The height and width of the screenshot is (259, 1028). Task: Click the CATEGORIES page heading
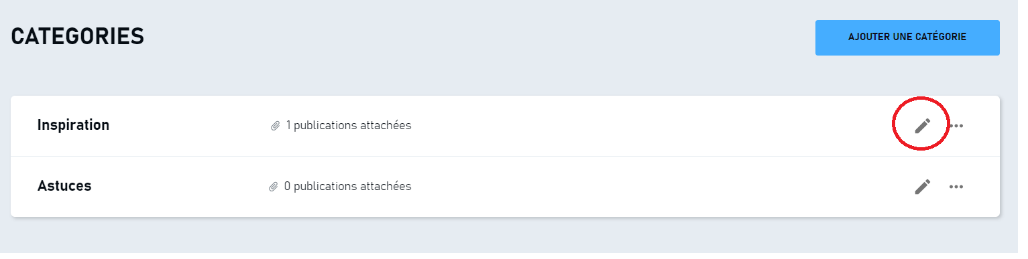[78, 37]
